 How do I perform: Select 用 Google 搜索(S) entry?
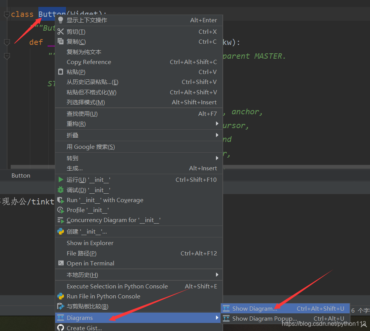[139, 147]
